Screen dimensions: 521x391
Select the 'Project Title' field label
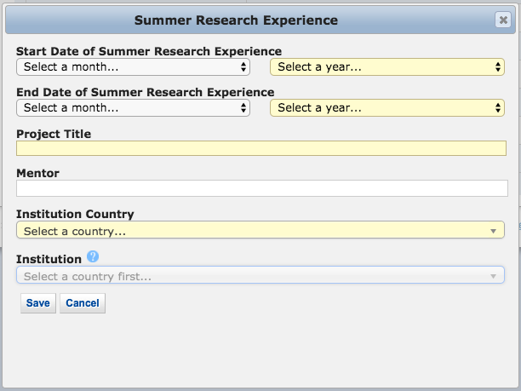[54, 134]
